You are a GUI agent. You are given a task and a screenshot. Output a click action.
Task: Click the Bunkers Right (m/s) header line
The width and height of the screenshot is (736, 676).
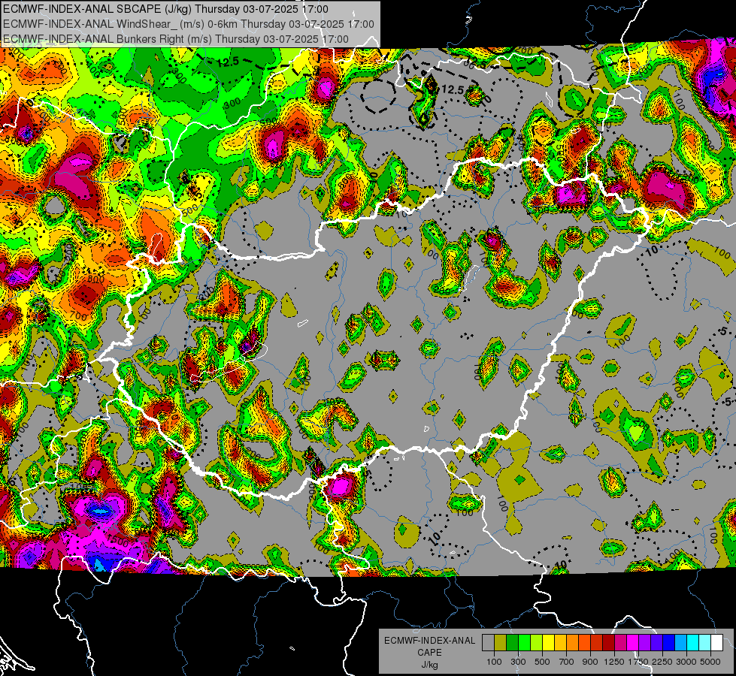(176, 39)
